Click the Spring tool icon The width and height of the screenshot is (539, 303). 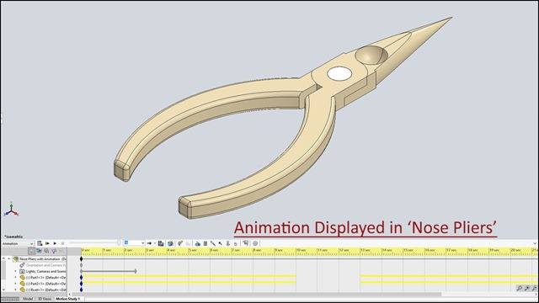[x=205, y=243]
